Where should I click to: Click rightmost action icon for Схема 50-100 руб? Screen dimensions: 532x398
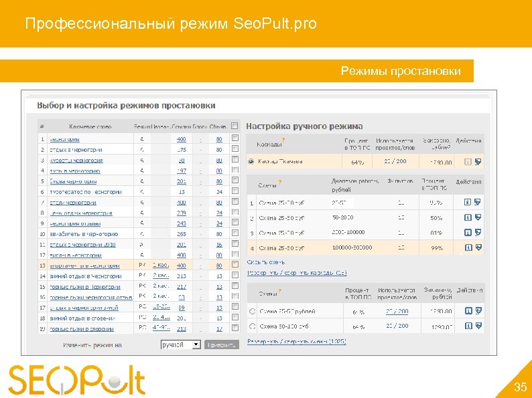click(478, 326)
